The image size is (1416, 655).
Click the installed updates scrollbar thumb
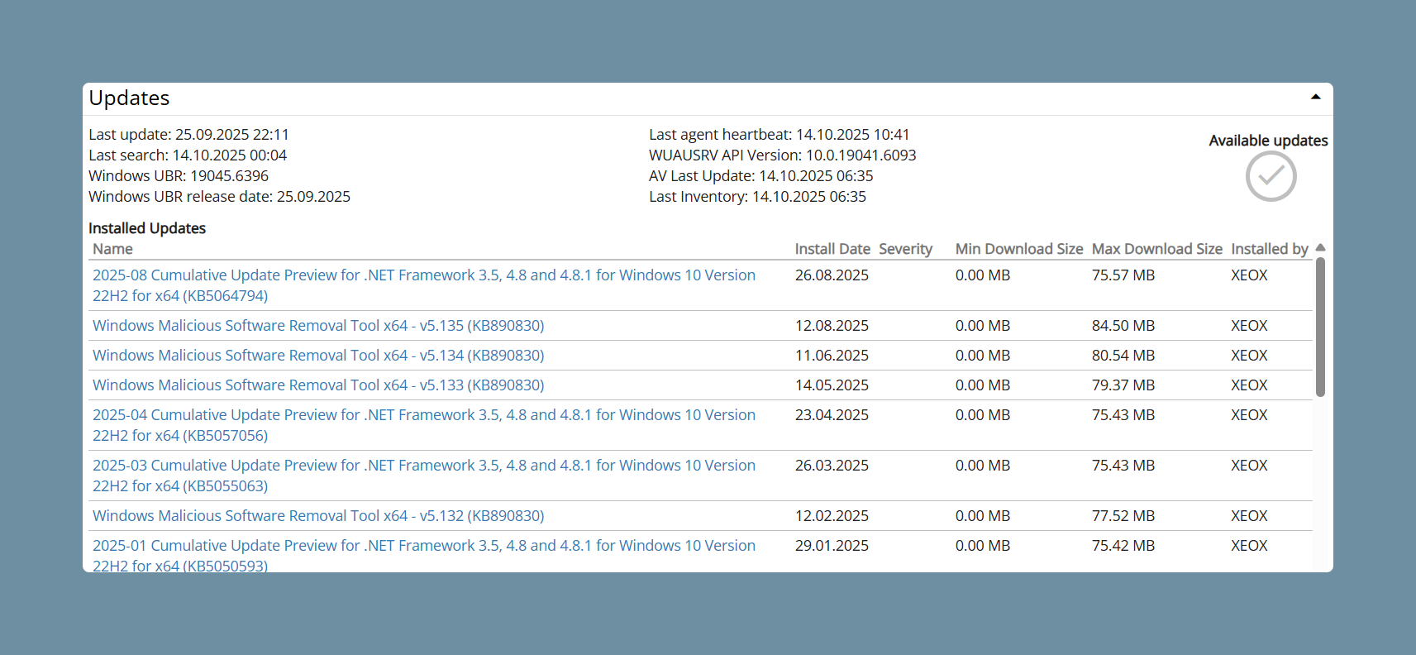(1320, 327)
